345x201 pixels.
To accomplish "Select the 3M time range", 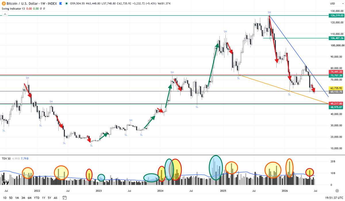I will [23, 198].
